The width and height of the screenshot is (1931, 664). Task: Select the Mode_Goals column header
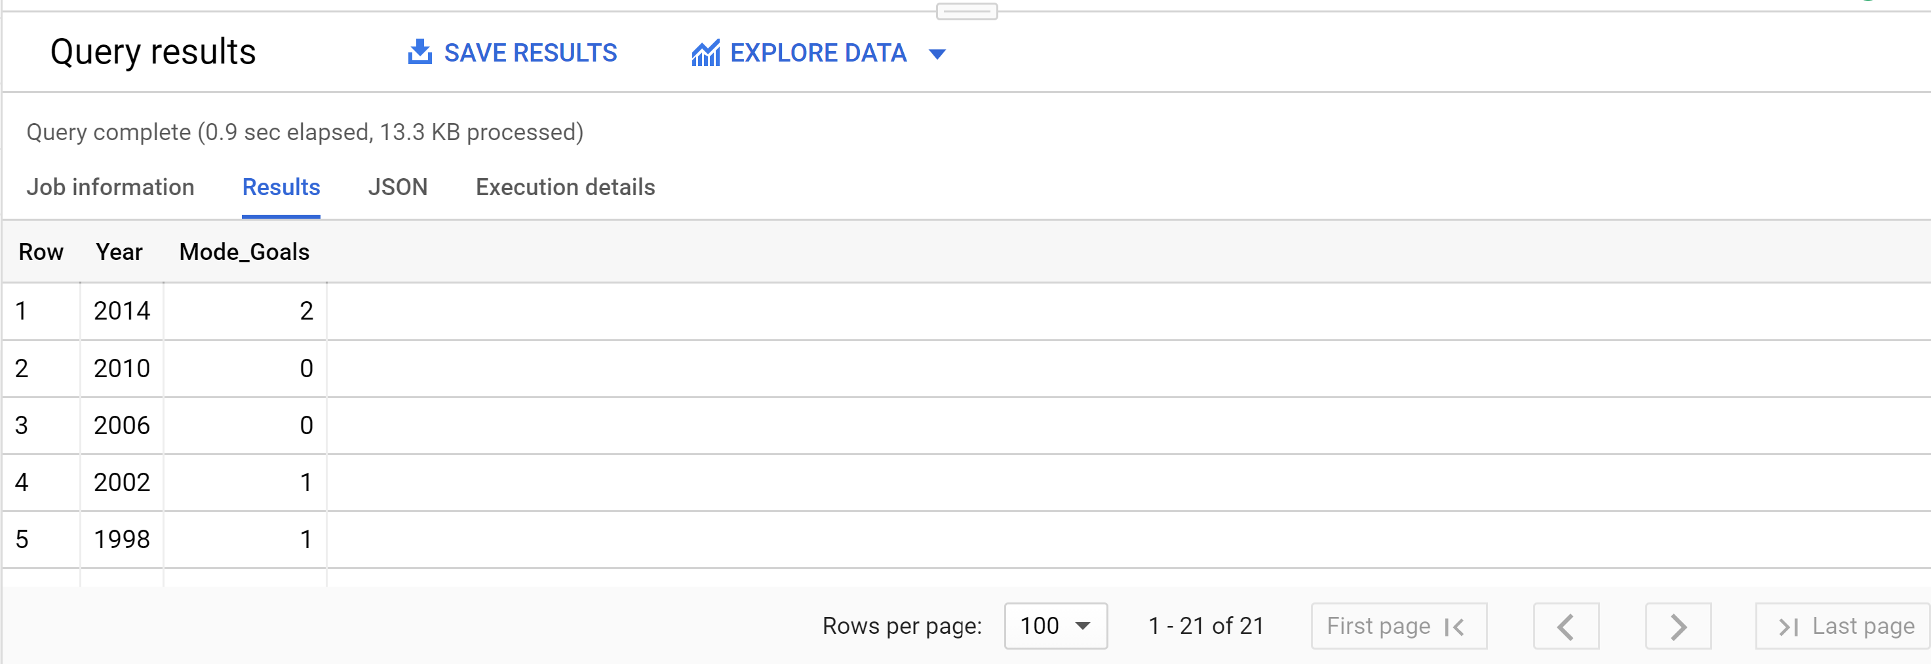[x=244, y=251]
